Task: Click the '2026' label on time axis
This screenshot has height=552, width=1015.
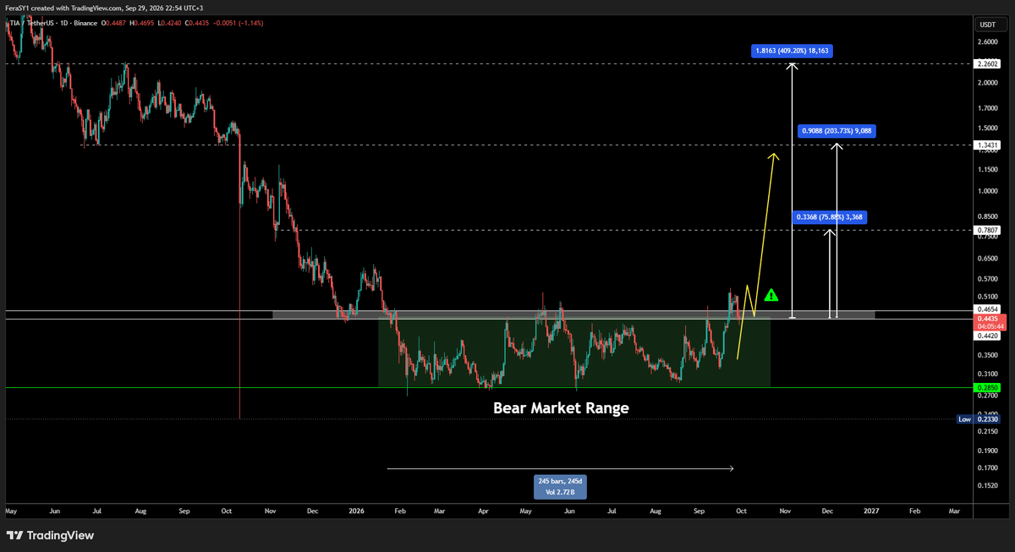Action: tap(356, 511)
